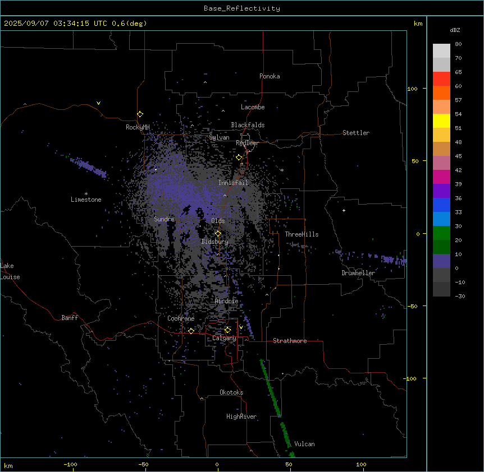Click the Olds town label
This screenshot has height=472, width=484.
pos(218,221)
